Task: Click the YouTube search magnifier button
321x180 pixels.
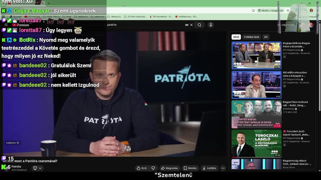Action: point(199,25)
